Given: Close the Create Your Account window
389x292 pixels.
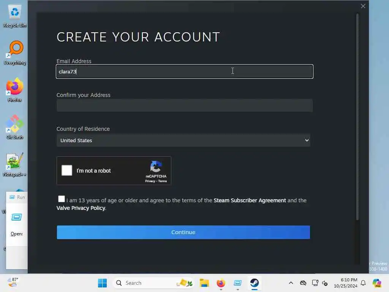Looking at the screenshot, I should coord(363,6).
